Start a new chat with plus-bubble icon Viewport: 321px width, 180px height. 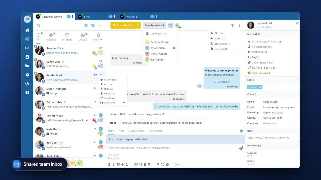point(86,25)
